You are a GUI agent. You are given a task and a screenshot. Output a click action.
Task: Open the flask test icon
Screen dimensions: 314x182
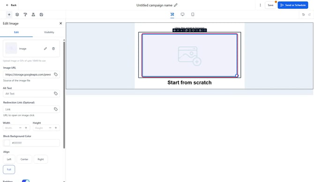click(x=33, y=14)
